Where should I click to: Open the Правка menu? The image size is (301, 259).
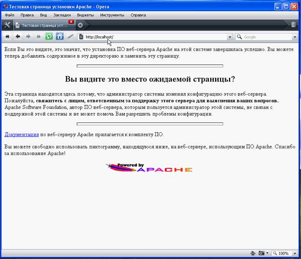[27, 15]
